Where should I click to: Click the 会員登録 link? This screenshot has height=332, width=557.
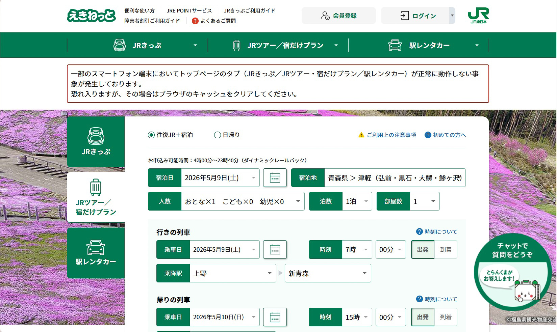[x=339, y=15]
